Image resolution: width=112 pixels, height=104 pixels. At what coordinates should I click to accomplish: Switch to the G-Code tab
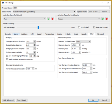[x=68, y=34]
